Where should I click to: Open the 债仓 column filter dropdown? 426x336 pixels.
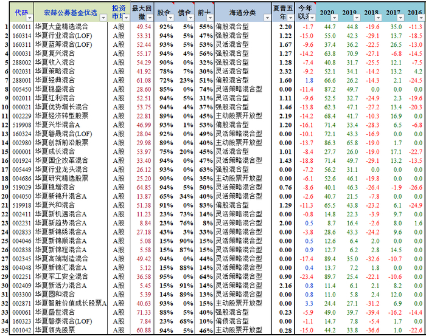190,18
